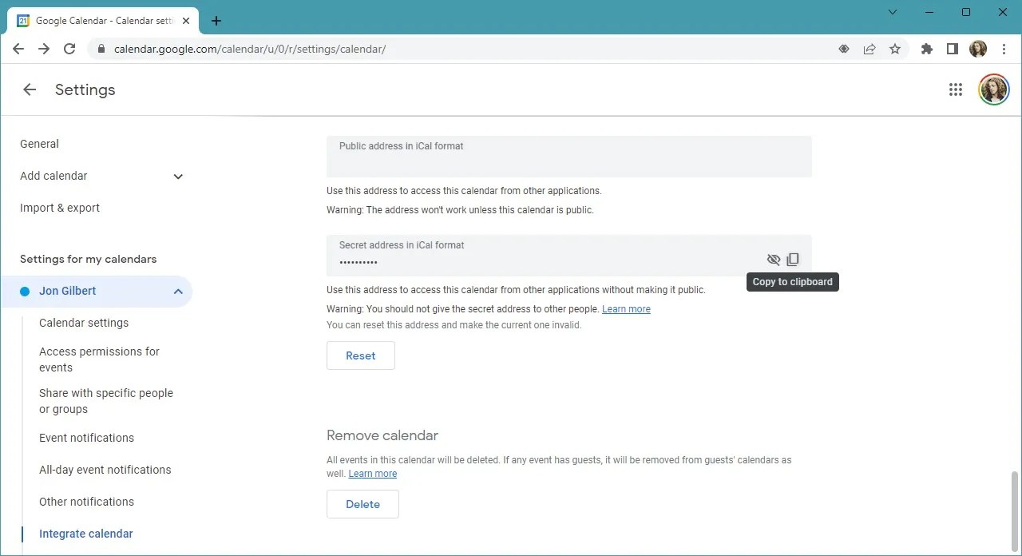1022x556 pixels.
Task: Click the Public address in iCal field
Action: tap(569, 157)
